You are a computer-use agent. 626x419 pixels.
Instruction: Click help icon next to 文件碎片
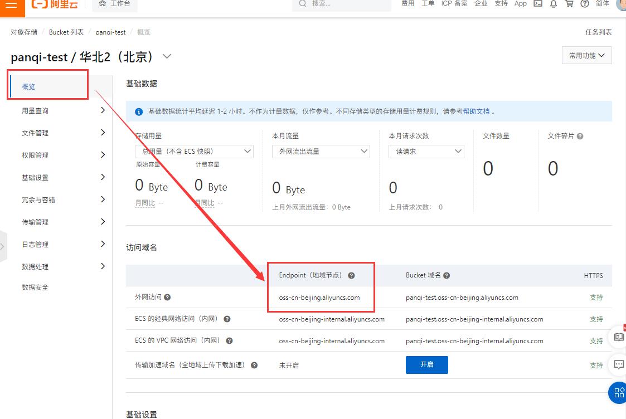[580, 136]
